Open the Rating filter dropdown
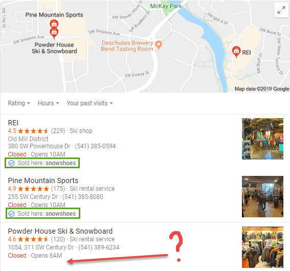The height and width of the screenshot is (271, 290). point(19,103)
